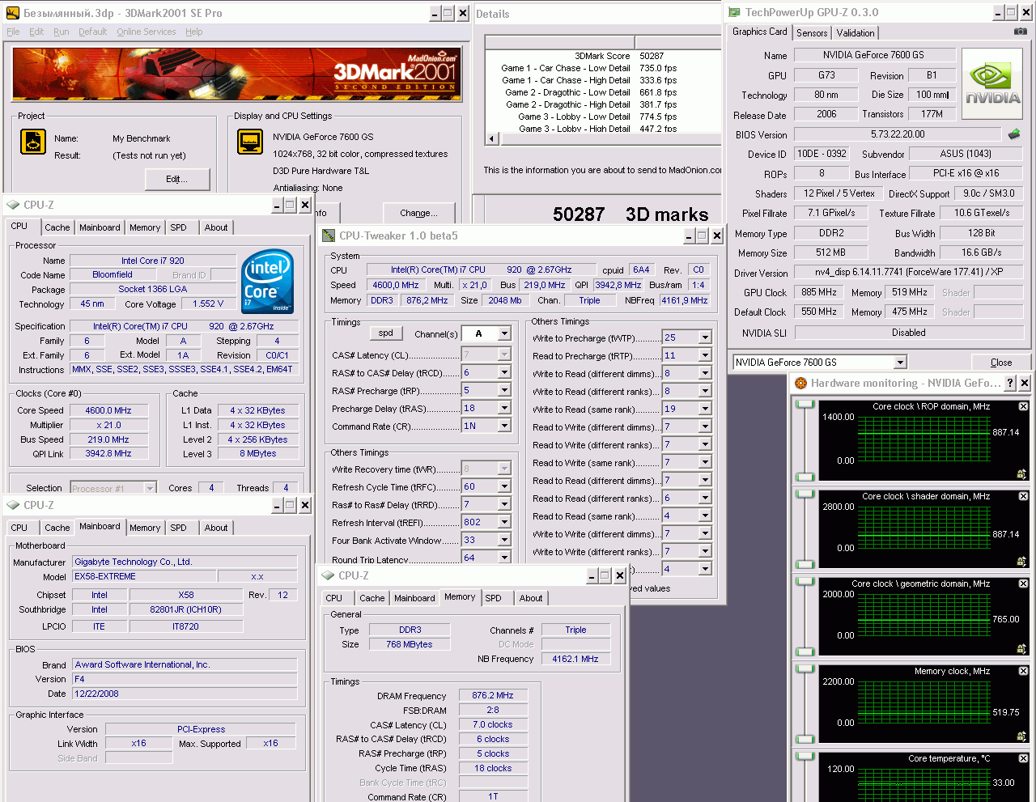This screenshot has height=802, width=1036.
Task: Open the Run menu in 3DMark2001
Action: click(x=62, y=32)
